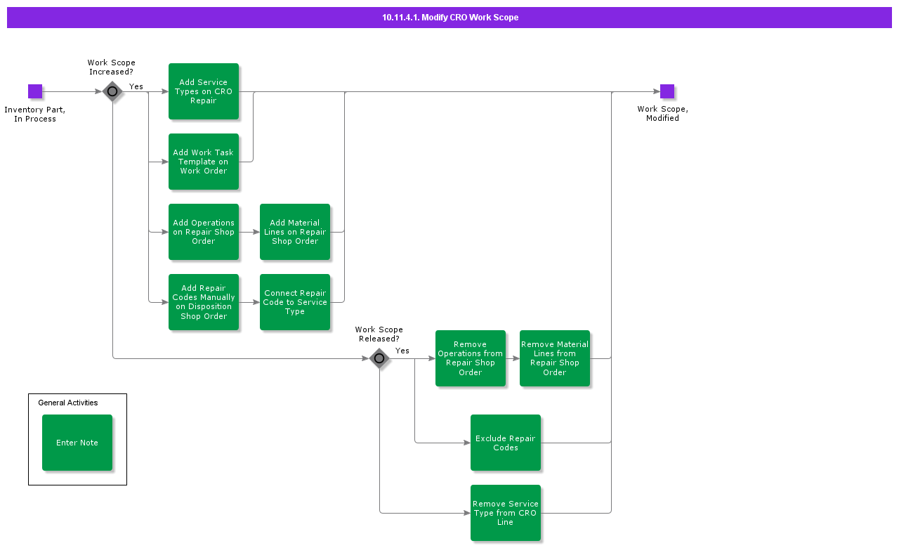Click Remove Material Lines from Repair Shop Order
Screen dimensions: 899x548
coord(555,358)
